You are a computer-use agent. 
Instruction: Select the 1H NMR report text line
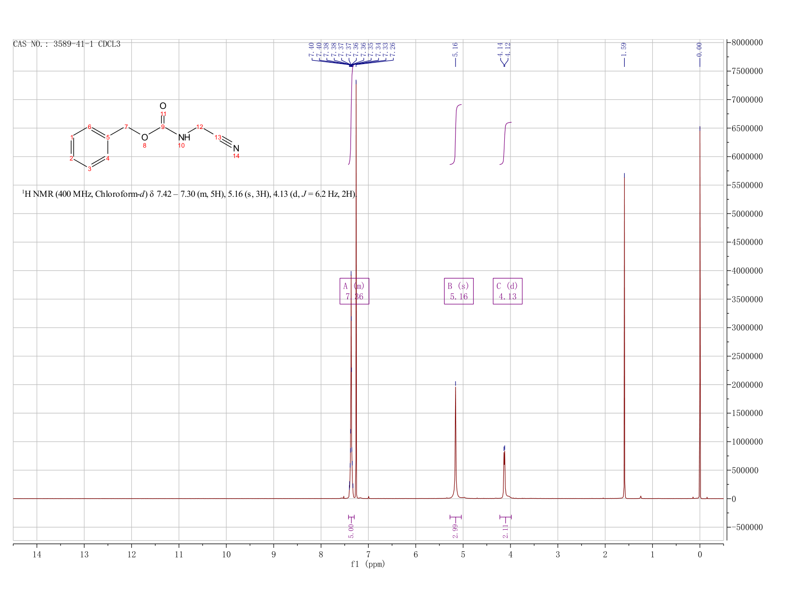(190, 194)
